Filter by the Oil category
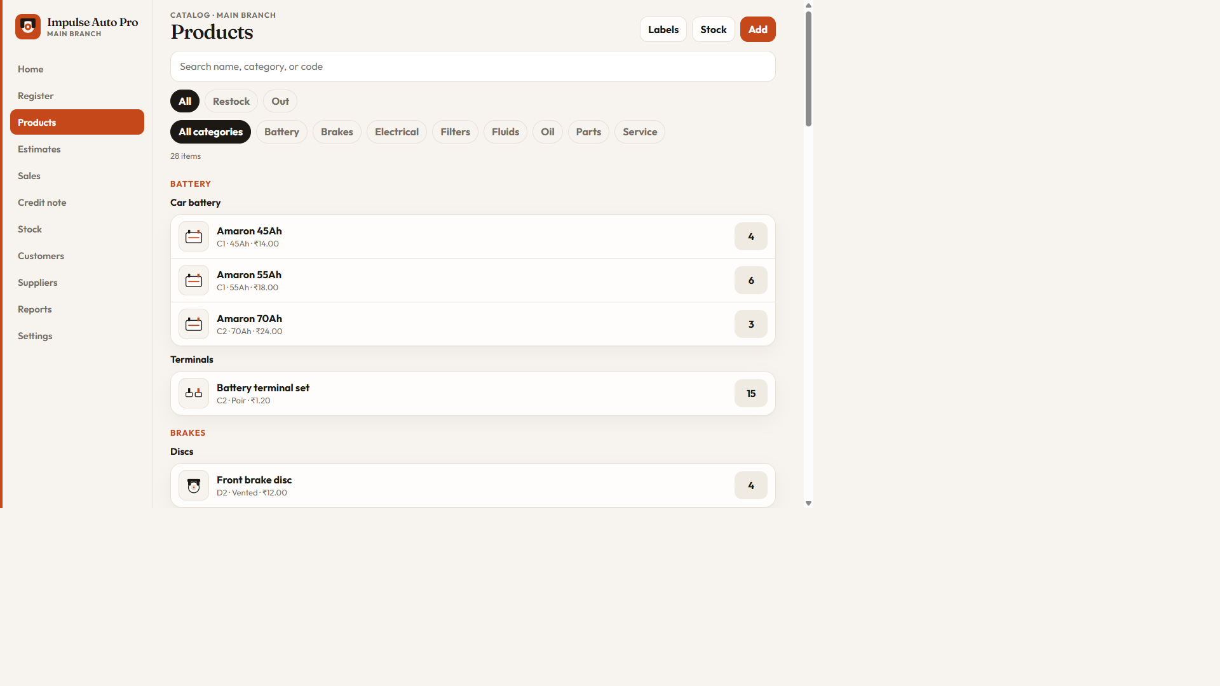The width and height of the screenshot is (1220, 686). point(548,131)
